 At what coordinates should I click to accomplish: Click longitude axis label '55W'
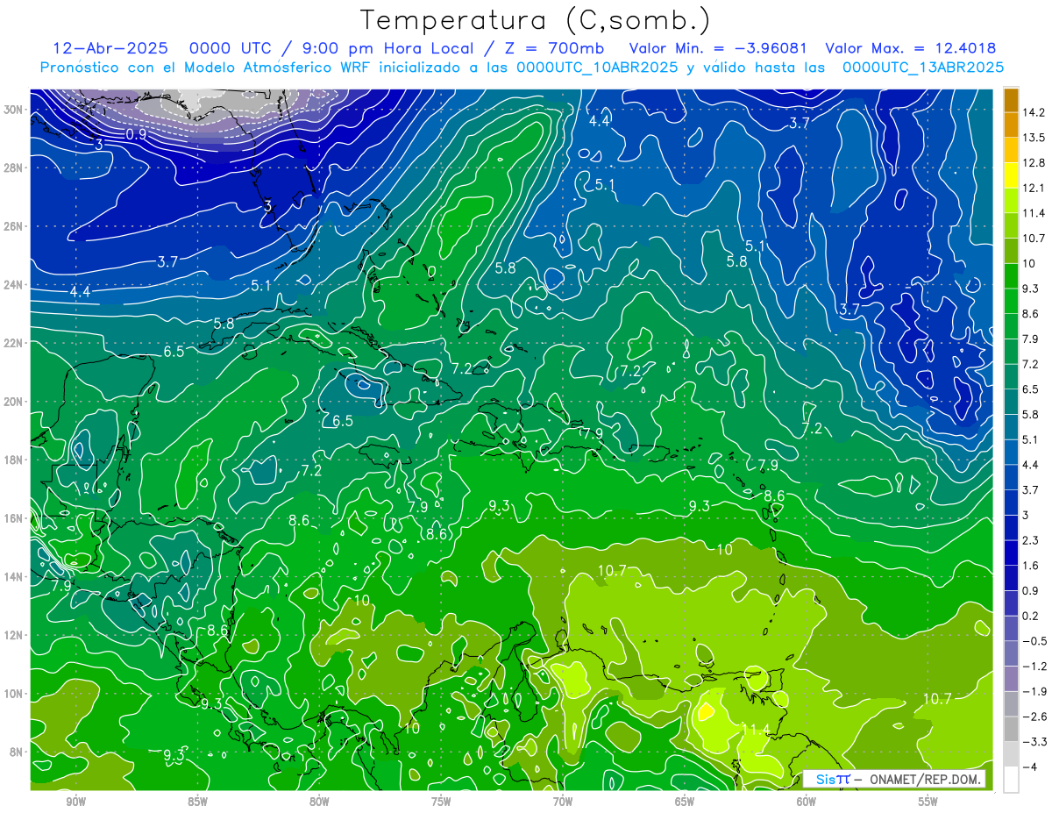coord(928,802)
